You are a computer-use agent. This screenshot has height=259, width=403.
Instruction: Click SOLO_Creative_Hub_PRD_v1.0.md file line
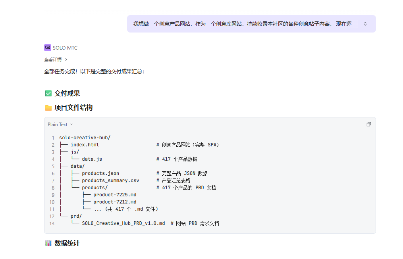[123, 223]
